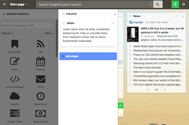The image size is (189, 125).
Task: Open the India country dropdown
Action: pos(49,33)
